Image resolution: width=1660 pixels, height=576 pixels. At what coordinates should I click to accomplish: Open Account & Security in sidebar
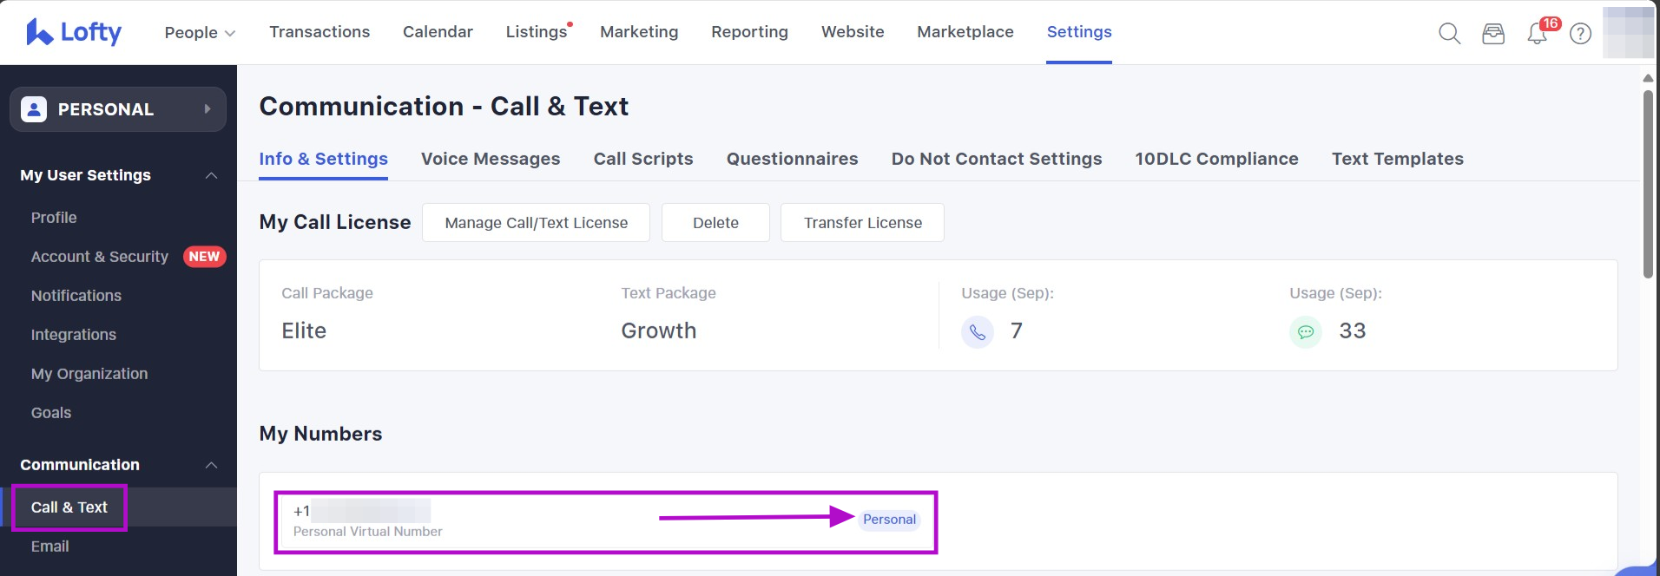(x=100, y=257)
